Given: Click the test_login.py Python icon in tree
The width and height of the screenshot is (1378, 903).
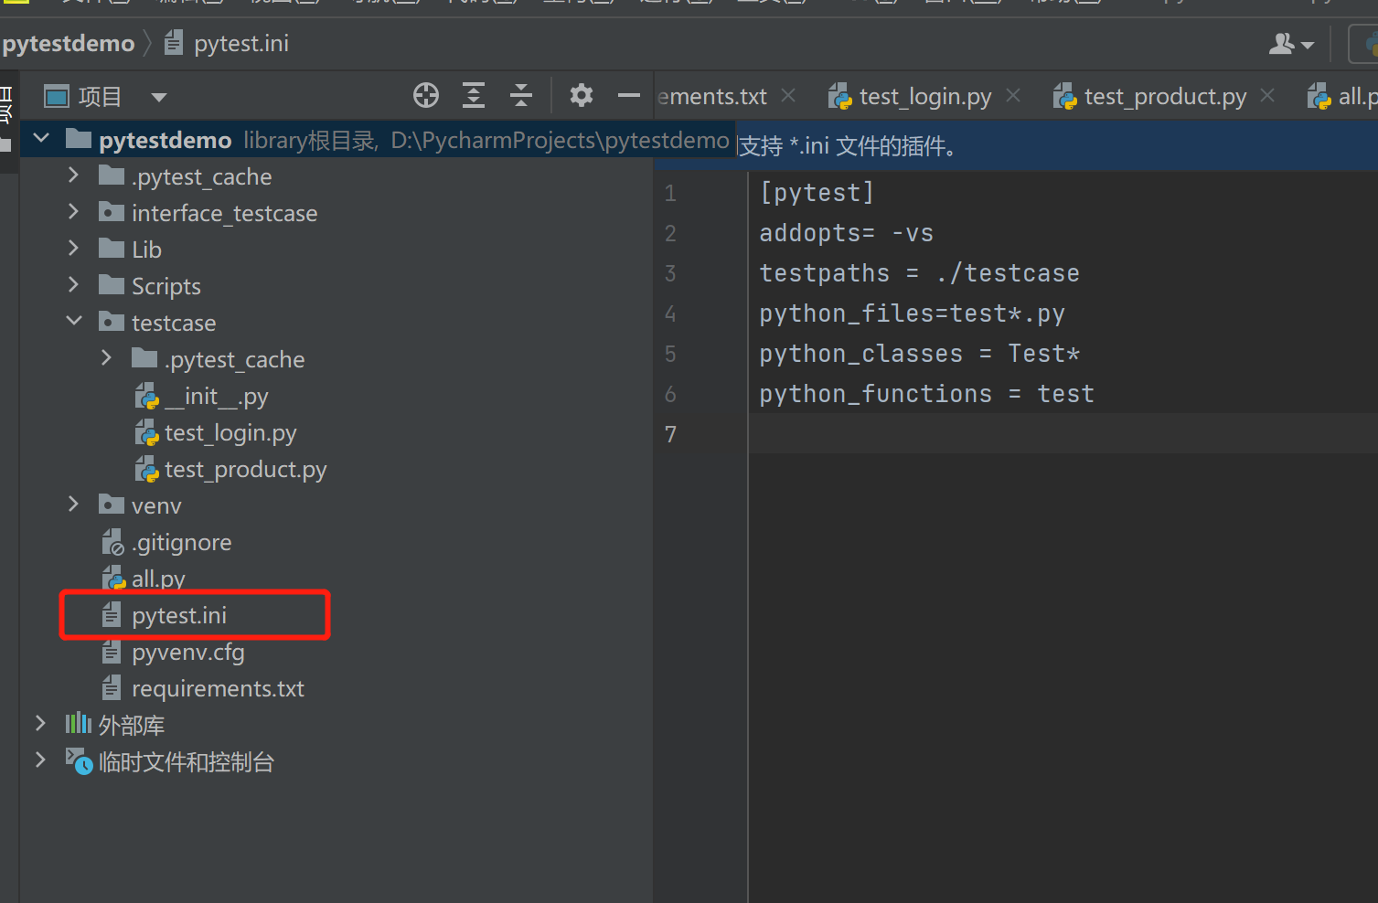Looking at the screenshot, I should click(x=146, y=433).
